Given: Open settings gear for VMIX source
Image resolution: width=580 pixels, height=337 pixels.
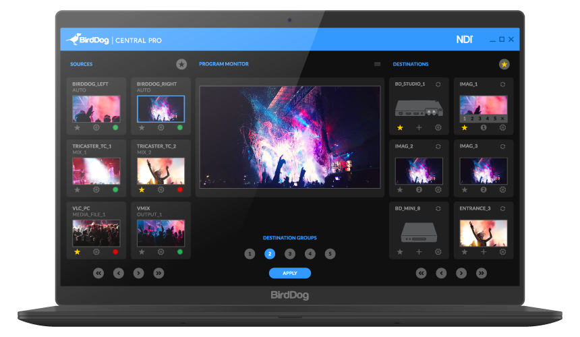Looking at the screenshot, I should click(161, 251).
